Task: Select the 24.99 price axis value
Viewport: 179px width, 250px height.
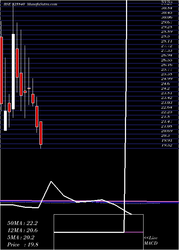Action: (x=166, y=79)
